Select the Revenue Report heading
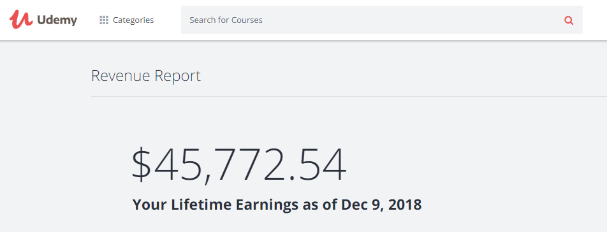The image size is (607, 232). pos(146,76)
